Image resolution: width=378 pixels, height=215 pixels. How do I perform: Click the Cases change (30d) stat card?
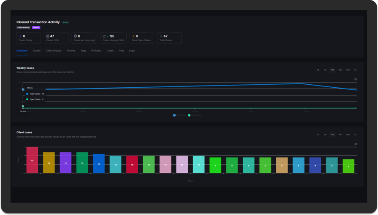coord(113,38)
